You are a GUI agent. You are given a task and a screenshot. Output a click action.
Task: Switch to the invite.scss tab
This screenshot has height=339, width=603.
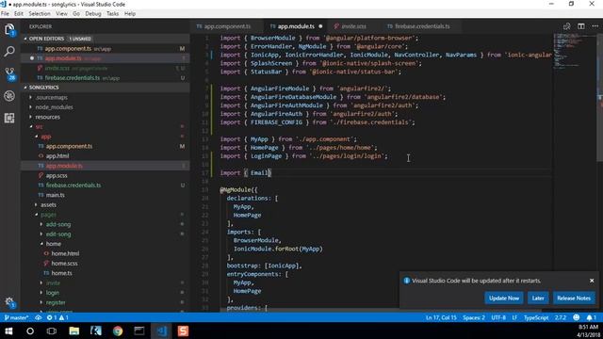(x=354, y=26)
